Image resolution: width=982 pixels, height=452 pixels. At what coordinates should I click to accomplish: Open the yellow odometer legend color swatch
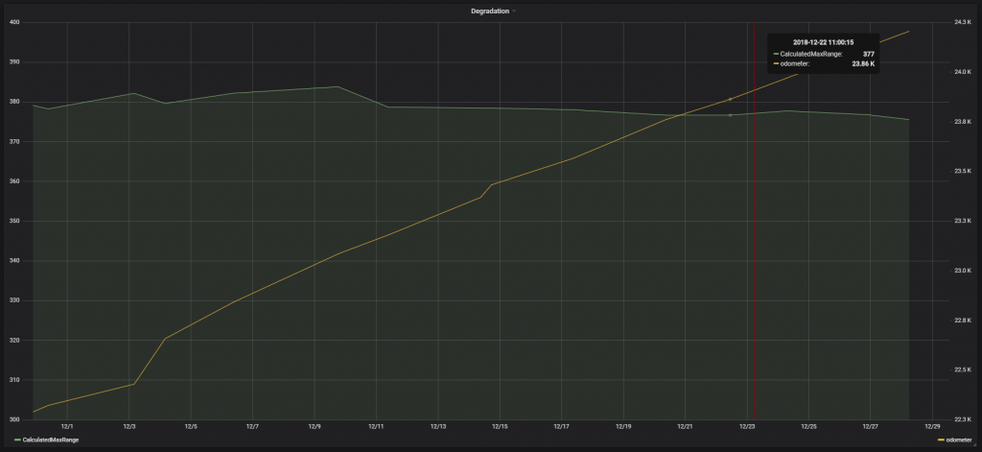point(941,439)
